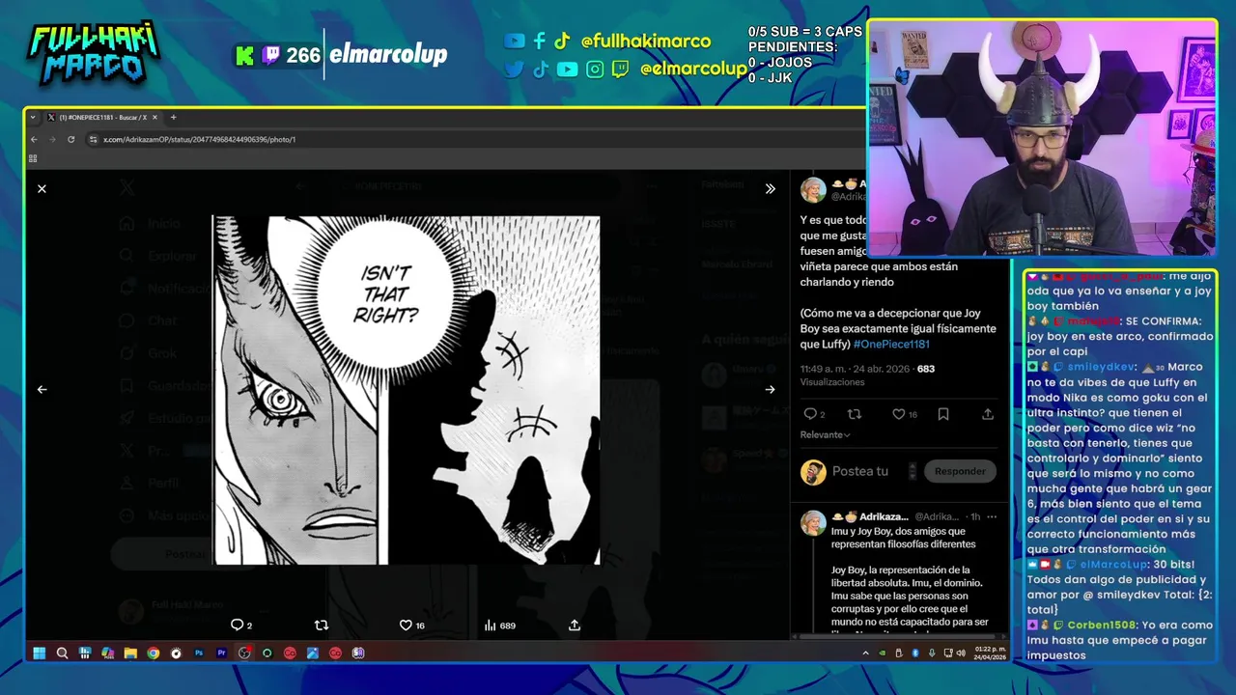This screenshot has width=1236, height=695.
Task: Open Google Chrome from taskbar
Action: 154,653
